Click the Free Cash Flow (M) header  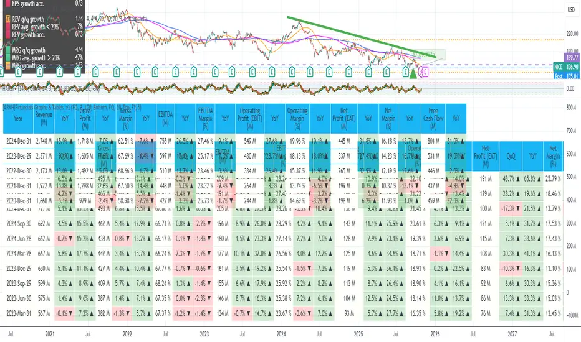point(433,119)
